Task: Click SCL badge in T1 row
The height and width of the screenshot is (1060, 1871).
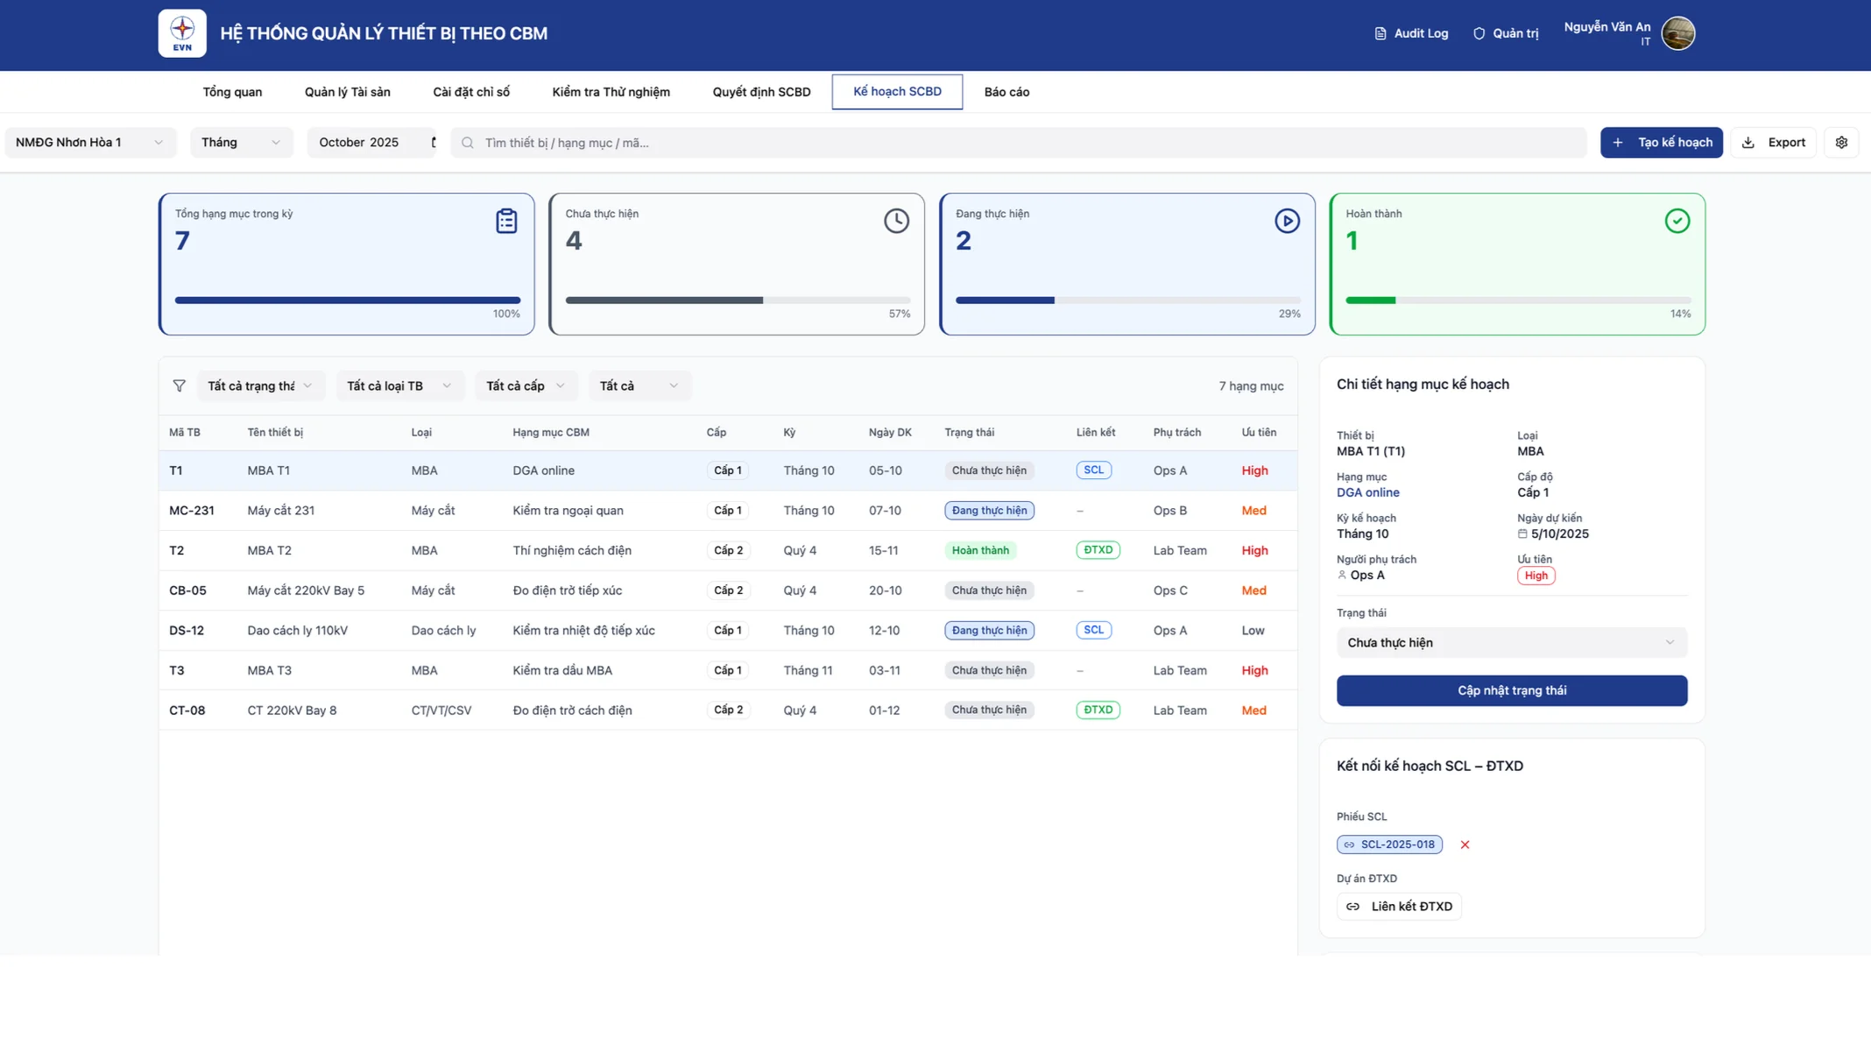Action: (x=1093, y=470)
